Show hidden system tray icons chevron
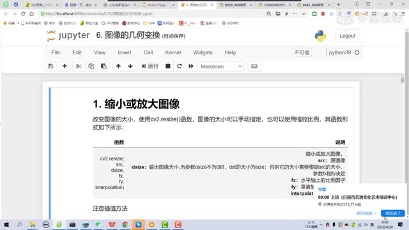This screenshot has width=409, height=230. [321, 224]
